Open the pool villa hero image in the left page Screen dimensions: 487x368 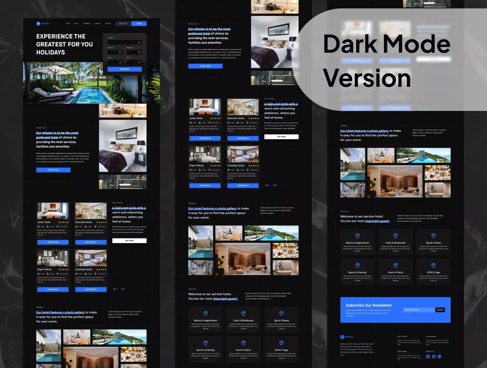(x=91, y=83)
